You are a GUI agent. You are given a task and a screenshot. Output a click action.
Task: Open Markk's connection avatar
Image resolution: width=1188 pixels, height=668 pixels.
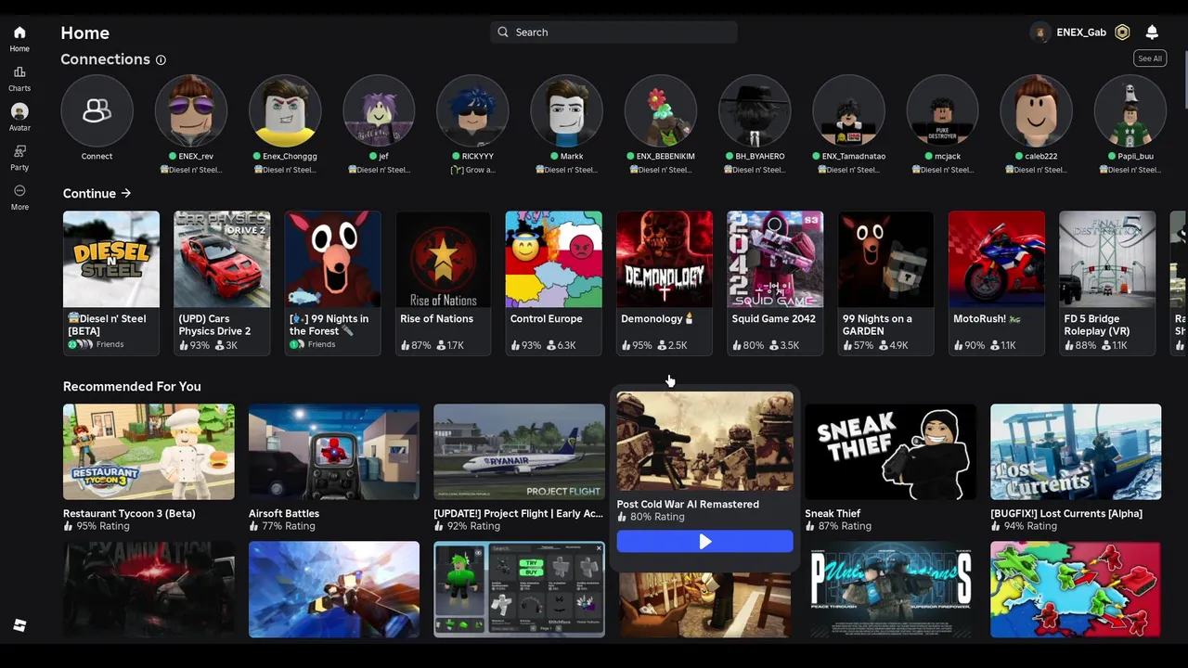tap(566, 111)
